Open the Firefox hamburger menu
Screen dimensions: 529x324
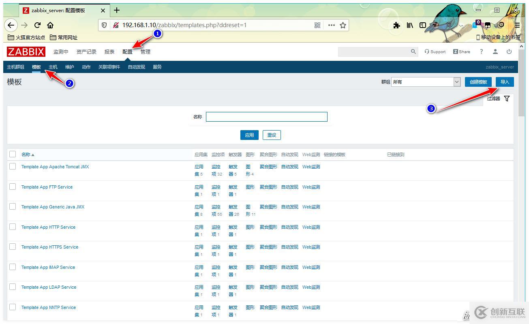517,25
